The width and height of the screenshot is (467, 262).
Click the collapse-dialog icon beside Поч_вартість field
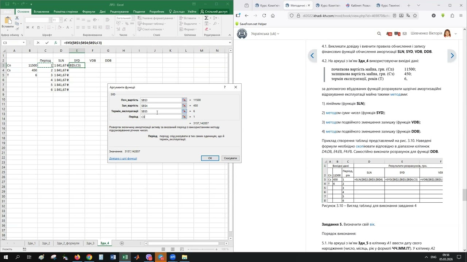click(184, 100)
